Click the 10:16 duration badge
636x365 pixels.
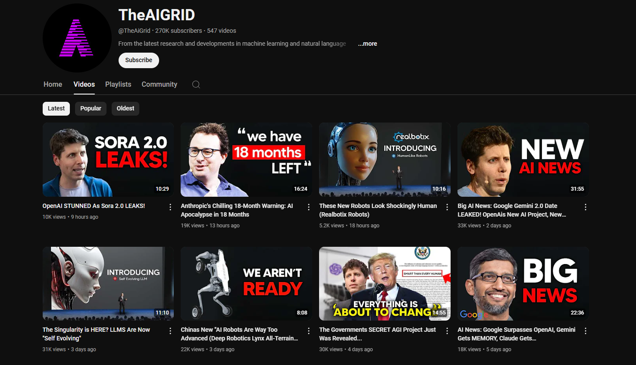point(439,189)
